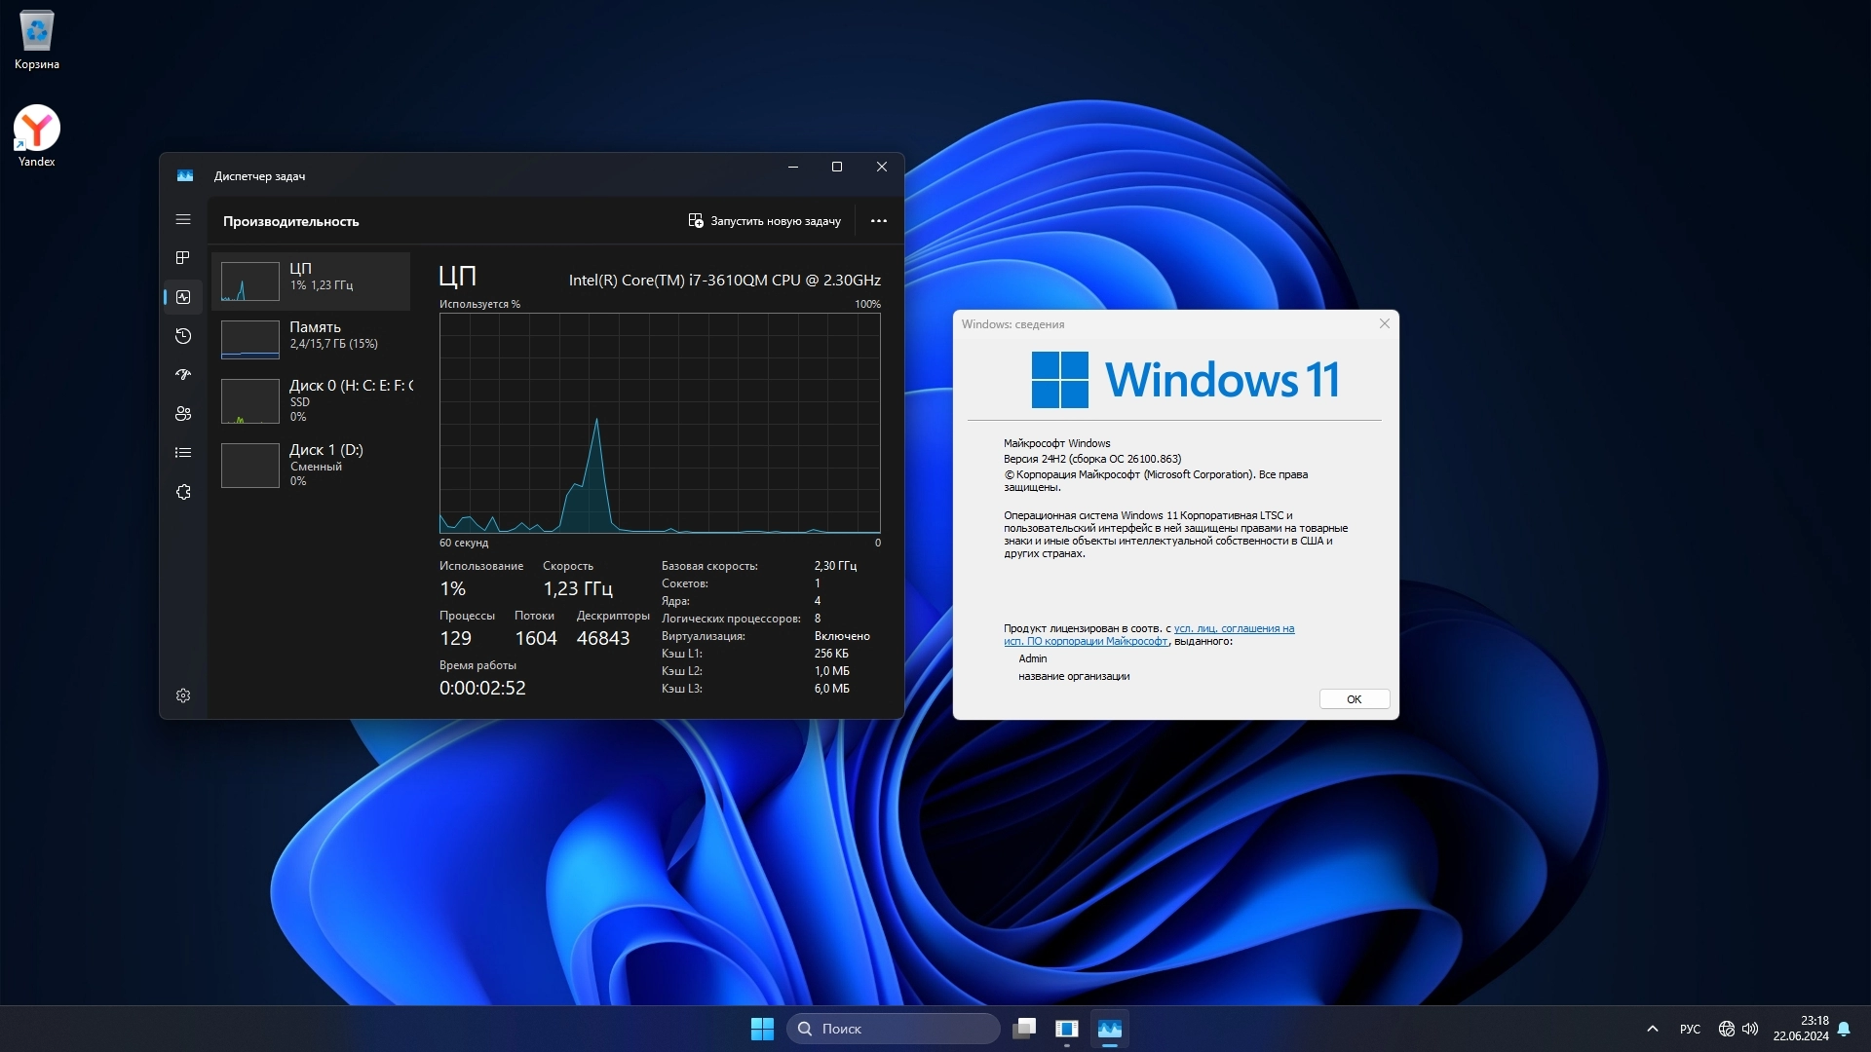This screenshot has height=1052, width=1871.
Task: Select Disk 1 (D:) removable item
Action: (312, 464)
